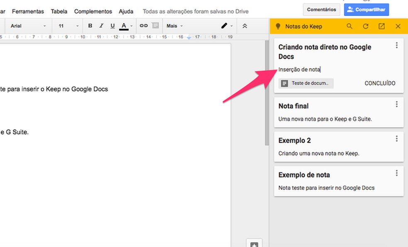Click the Keep lightbulb icon

[x=279, y=26]
